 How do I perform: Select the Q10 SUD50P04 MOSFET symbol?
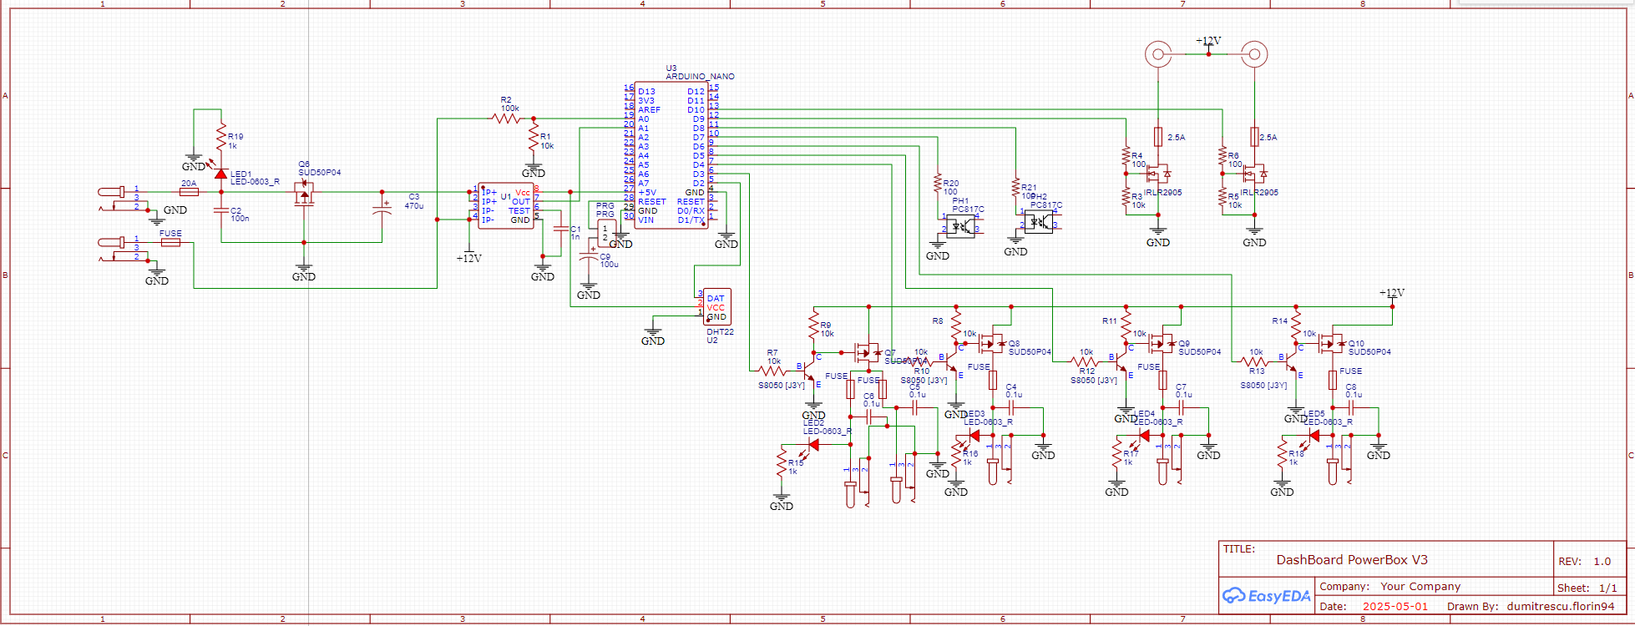click(x=1333, y=343)
